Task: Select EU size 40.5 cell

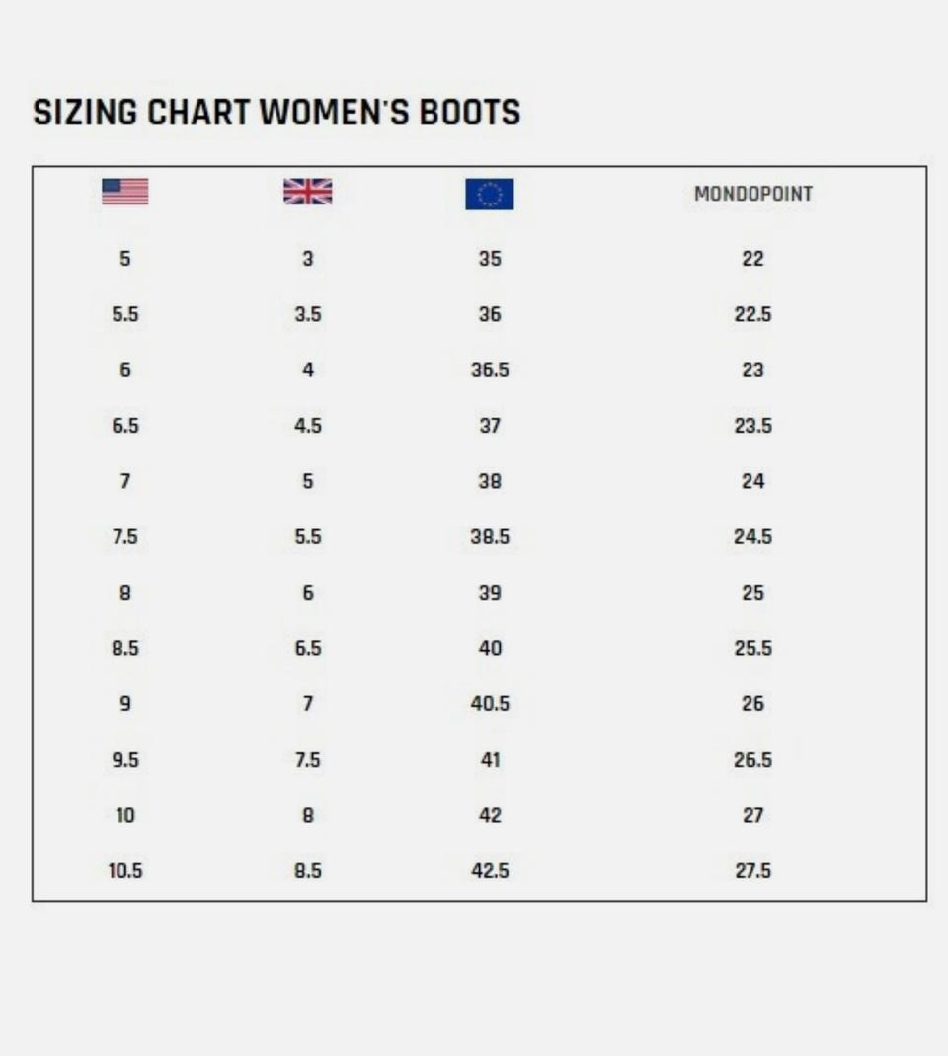Action: click(x=490, y=703)
